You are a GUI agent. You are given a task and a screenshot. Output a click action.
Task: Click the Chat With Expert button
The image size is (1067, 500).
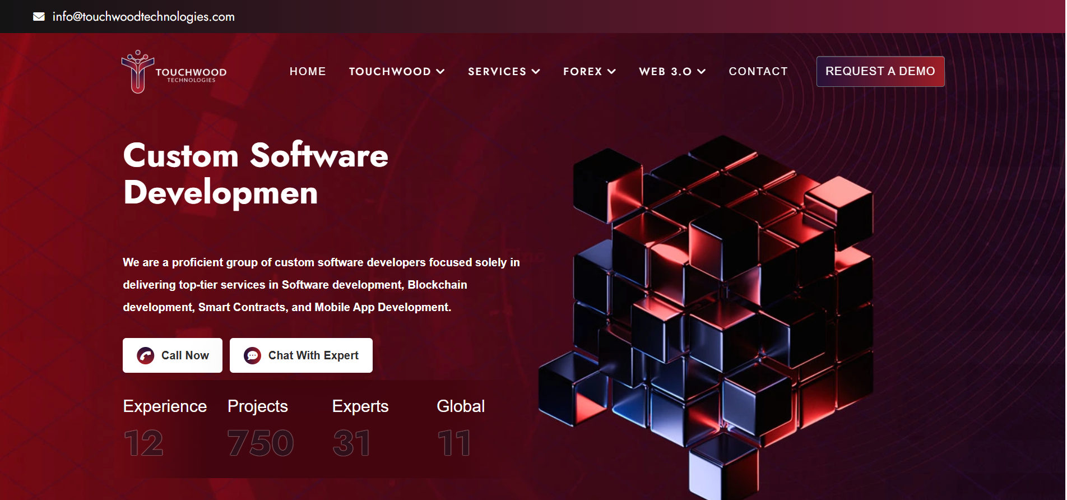click(x=301, y=355)
